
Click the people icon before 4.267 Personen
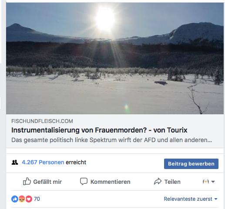click(15, 163)
